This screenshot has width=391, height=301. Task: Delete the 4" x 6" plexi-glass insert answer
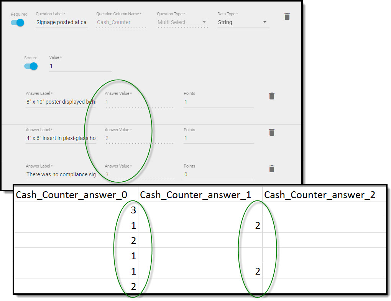pos(272,132)
